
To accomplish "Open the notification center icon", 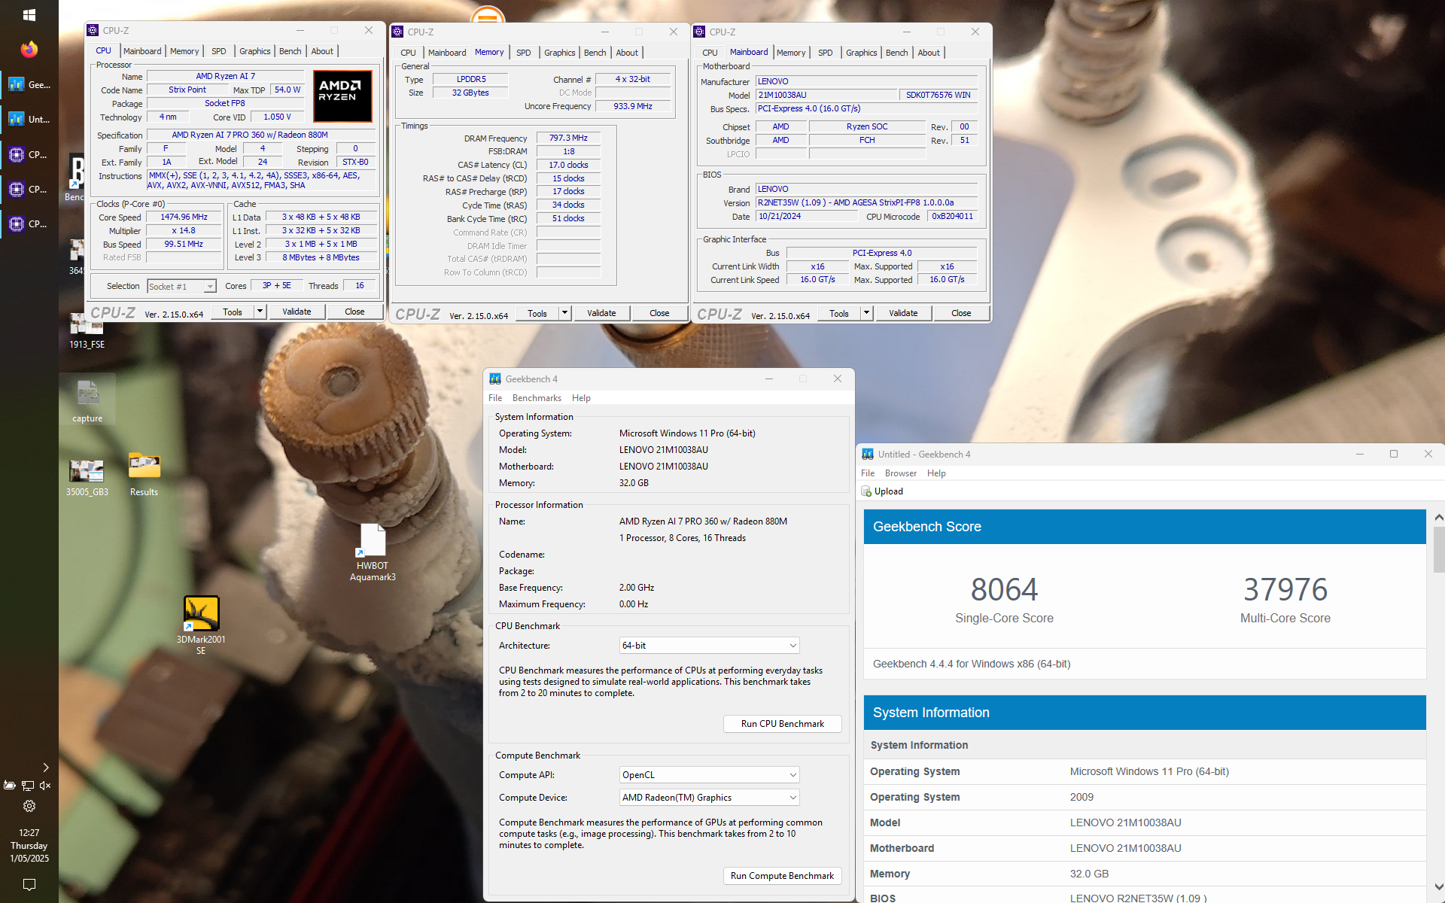I will (x=29, y=884).
